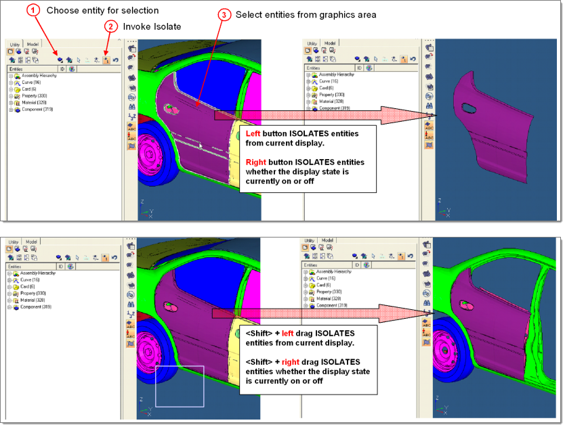Expand the Material (328) tree node

click(x=11, y=102)
